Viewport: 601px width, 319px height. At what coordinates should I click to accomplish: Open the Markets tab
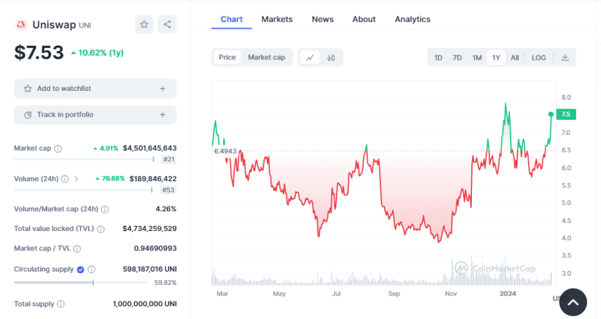(277, 19)
